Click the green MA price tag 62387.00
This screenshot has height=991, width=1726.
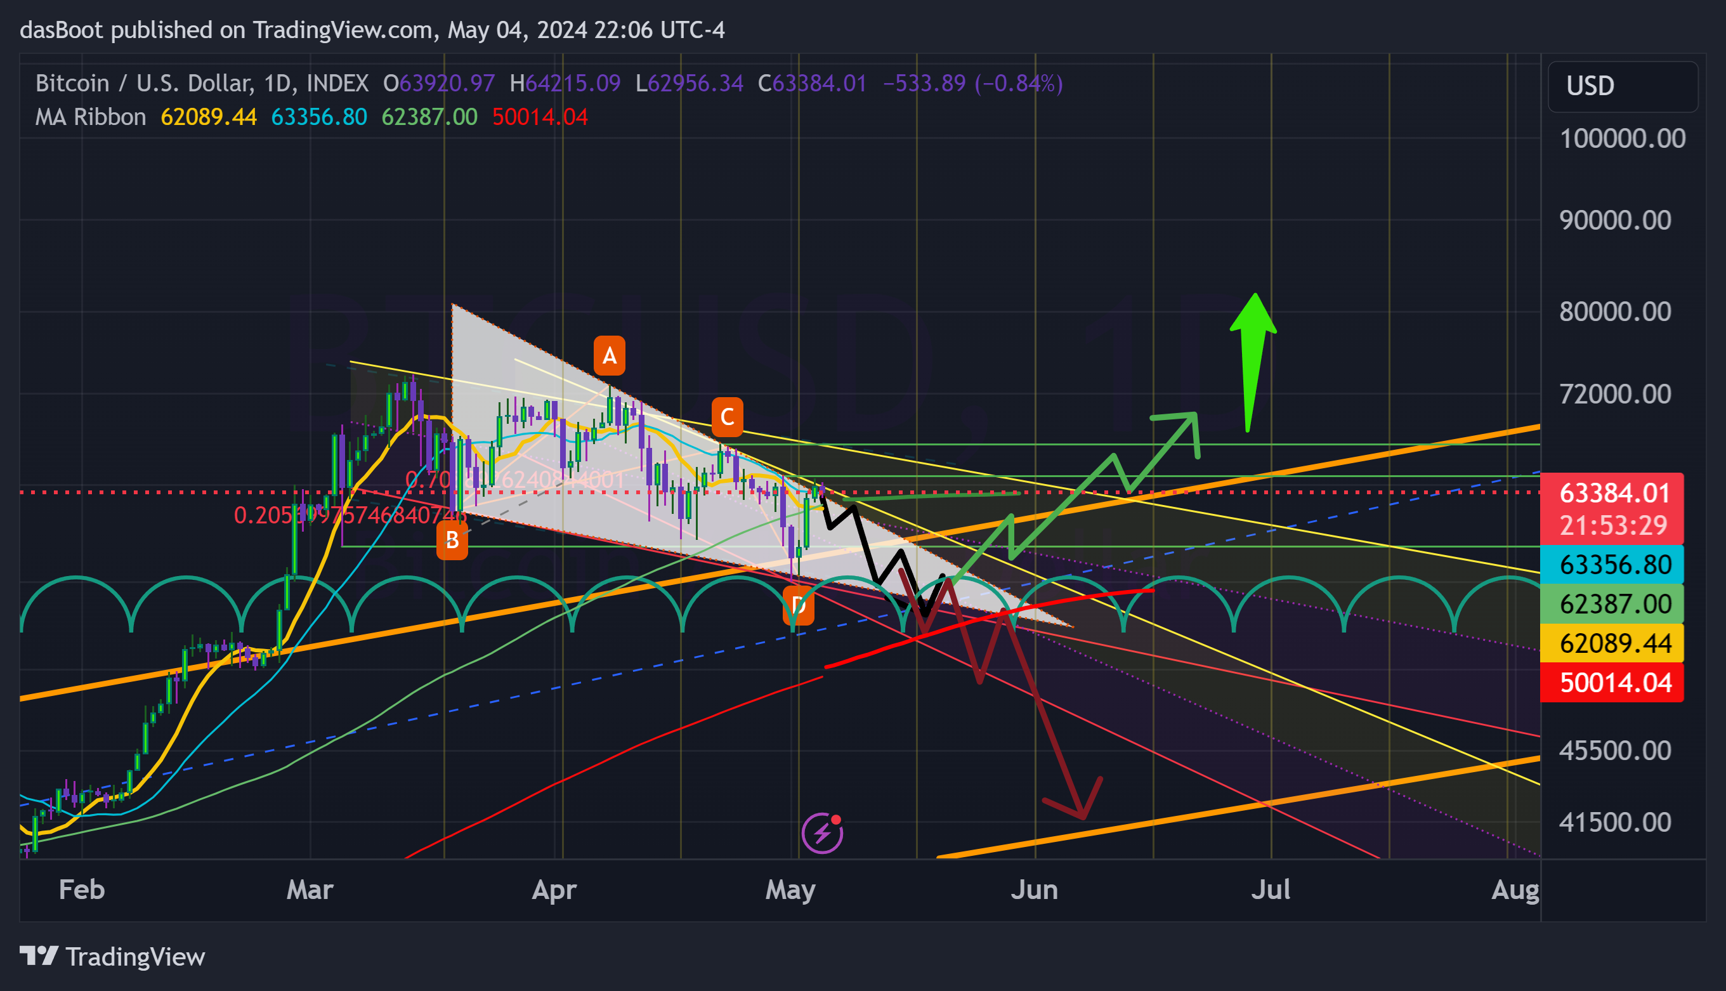click(x=1612, y=604)
